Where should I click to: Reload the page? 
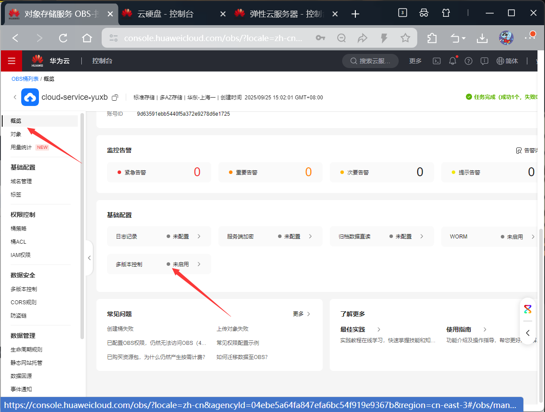[x=63, y=38]
